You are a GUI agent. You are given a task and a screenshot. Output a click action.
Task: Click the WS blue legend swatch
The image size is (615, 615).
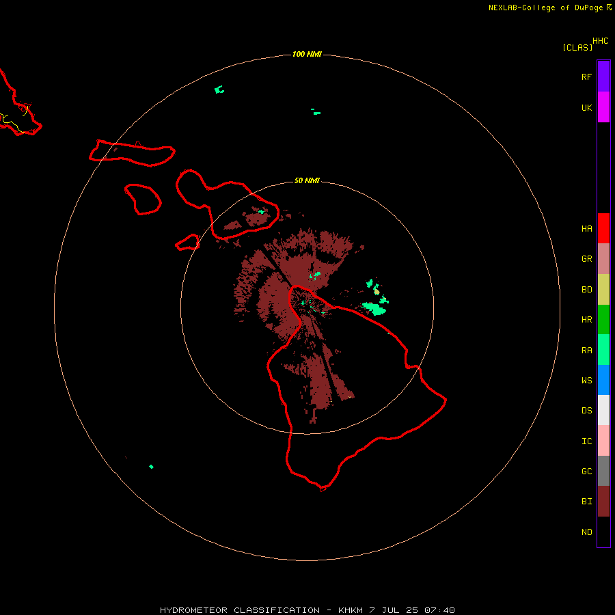[603, 380]
